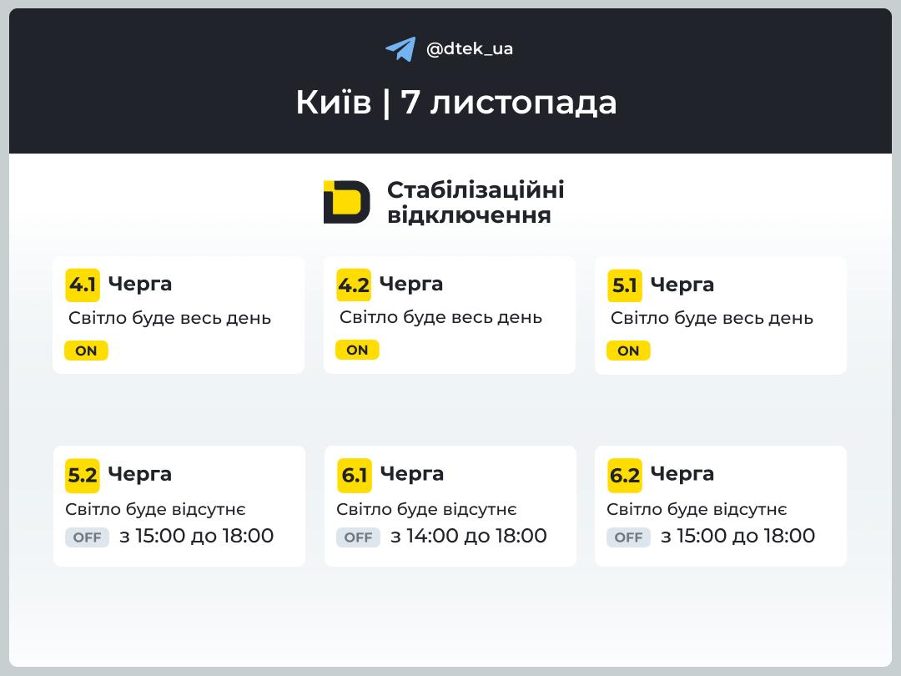Click the ON indicator for queue 4.2
901x676 pixels.
pyautogui.click(x=357, y=350)
